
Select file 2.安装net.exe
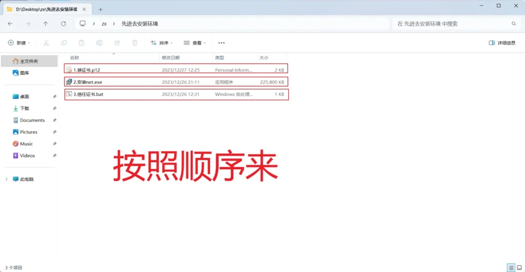click(176, 82)
